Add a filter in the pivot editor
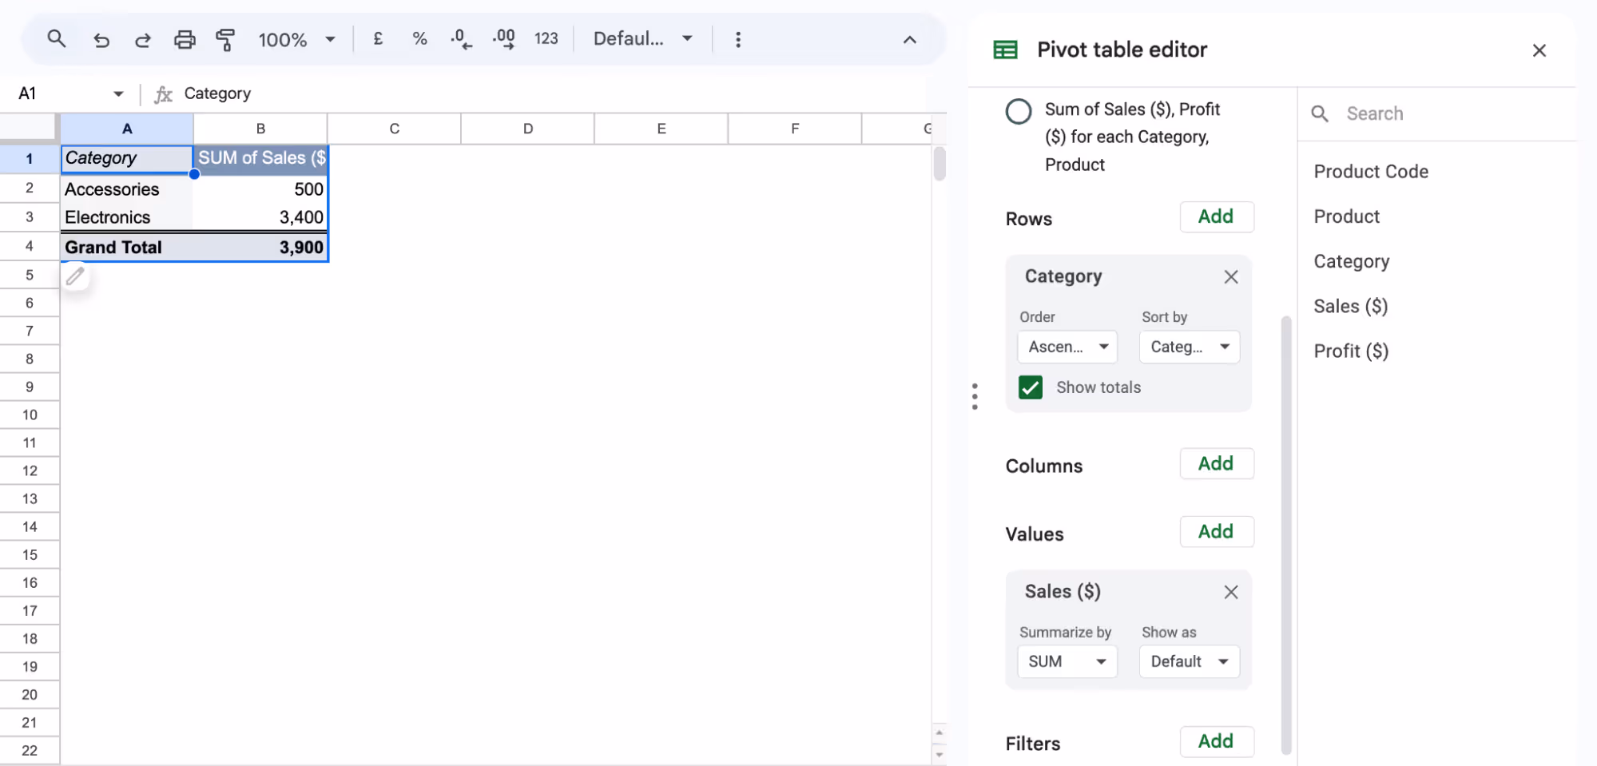Viewport: 1597px width, 766px height. [1216, 741]
